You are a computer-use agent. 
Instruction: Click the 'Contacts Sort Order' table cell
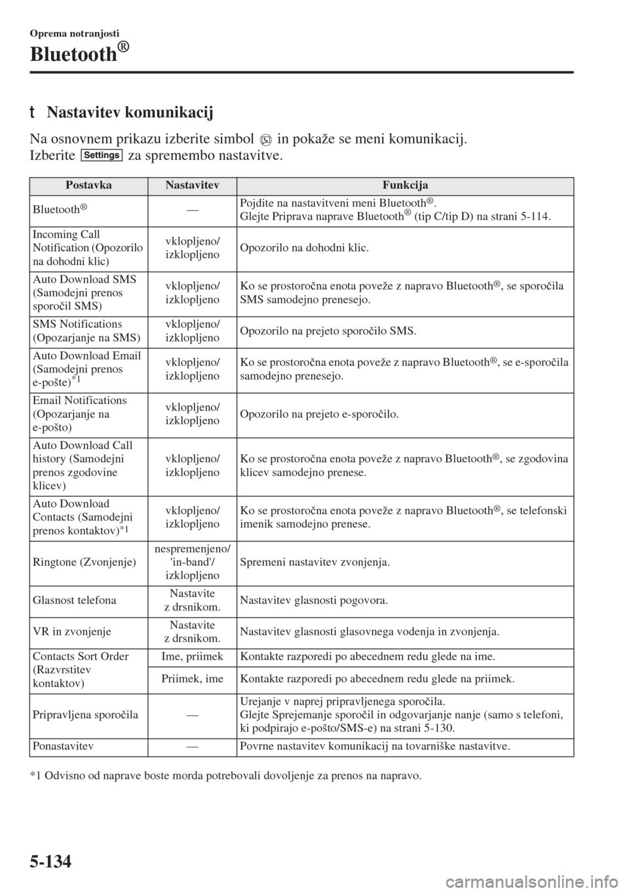click(88, 670)
